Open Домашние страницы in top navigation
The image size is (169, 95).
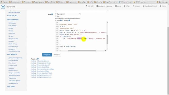point(104,6)
